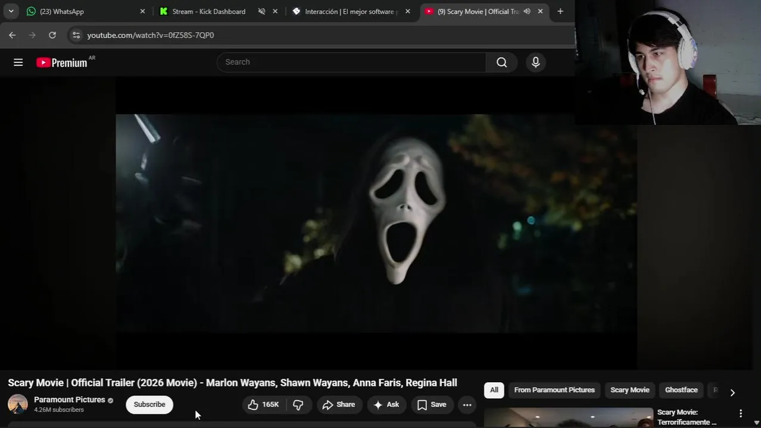Screen dimensions: 761x428
Task: View site information icon in address bar
Action: pyautogui.click(x=76, y=35)
